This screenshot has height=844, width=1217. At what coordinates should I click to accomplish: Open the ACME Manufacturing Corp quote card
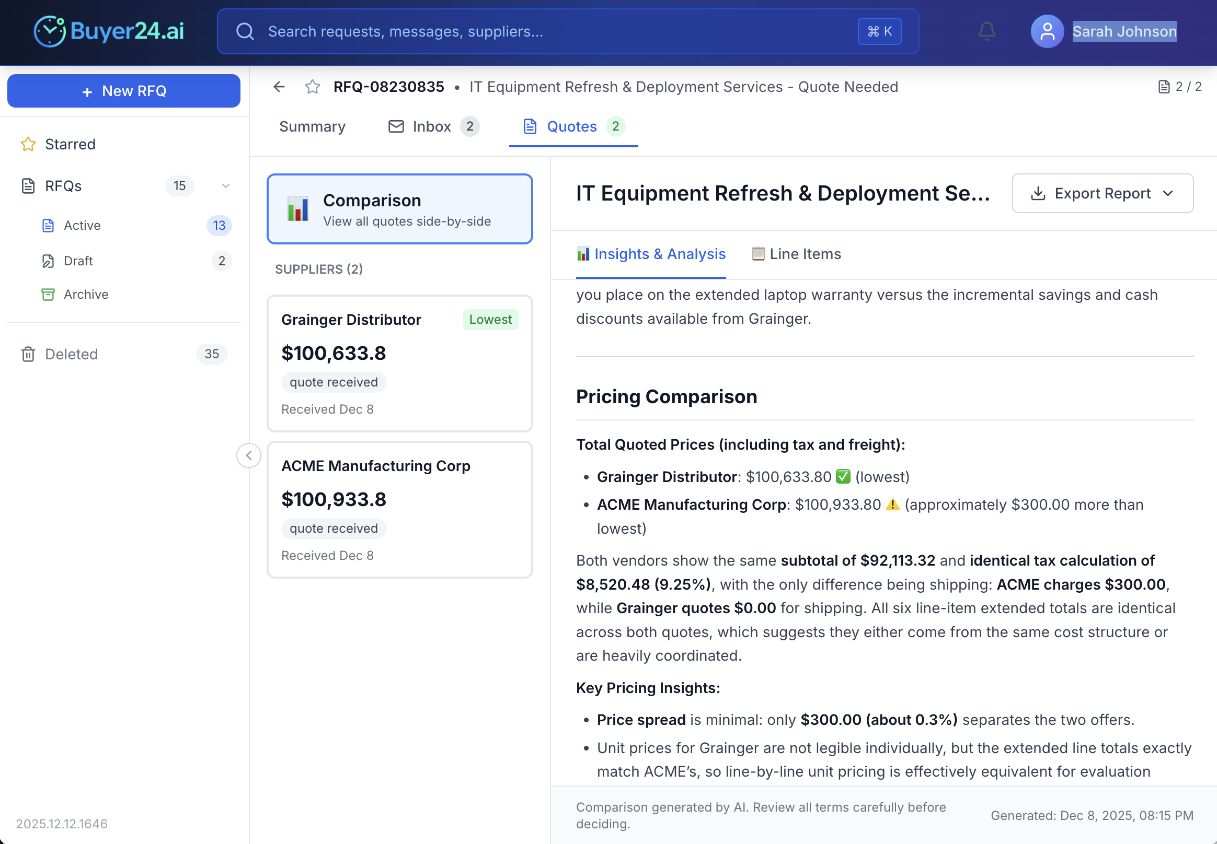(x=399, y=509)
